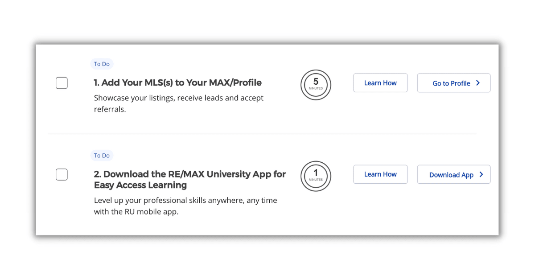
Task: Check the box for Add Your MLS(s) task
Action: click(62, 83)
